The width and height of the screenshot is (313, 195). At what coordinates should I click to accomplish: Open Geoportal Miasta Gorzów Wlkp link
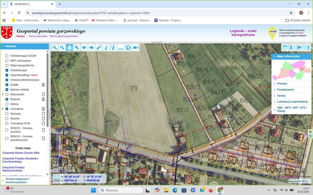pyautogui.click(x=21, y=153)
